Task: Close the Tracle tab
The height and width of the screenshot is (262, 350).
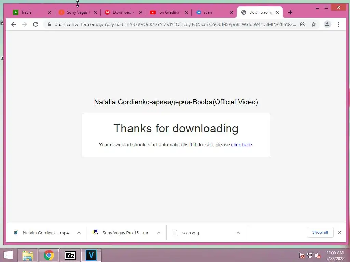Action: [50, 13]
